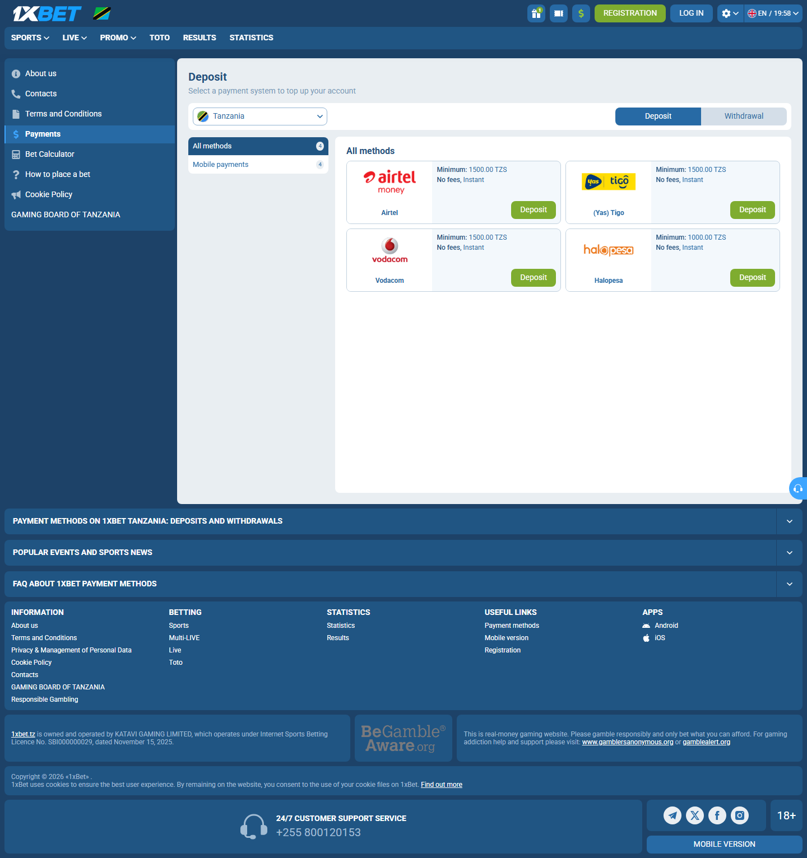
Task: Click the 1XBET logo
Action: pyautogui.click(x=47, y=13)
